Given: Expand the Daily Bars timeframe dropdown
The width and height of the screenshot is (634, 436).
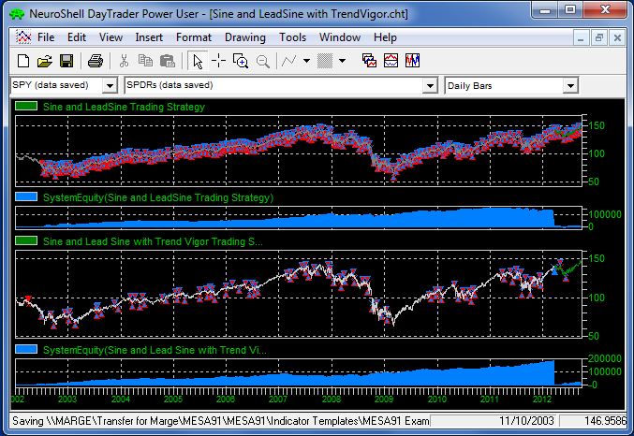Looking at the screenshot, I should coord(570,86).
